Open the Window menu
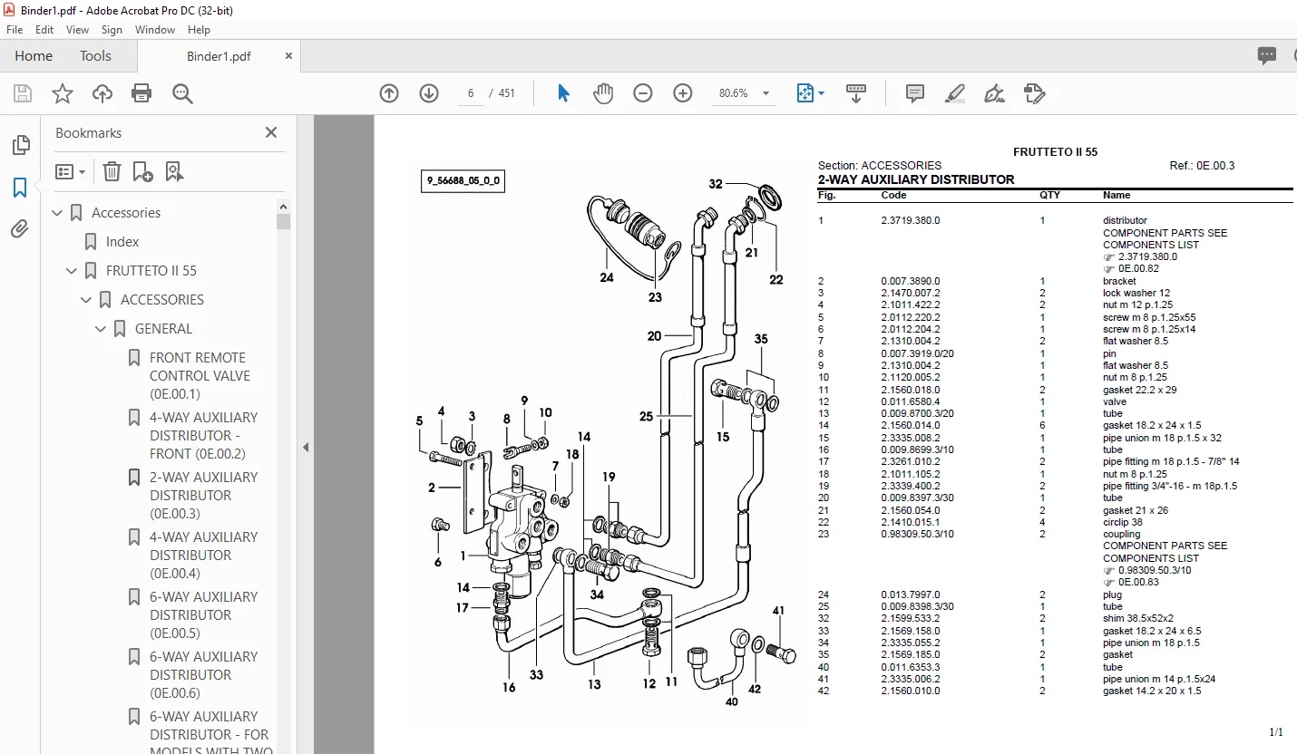Viewport: 1297px width, 754px height. 155,30
